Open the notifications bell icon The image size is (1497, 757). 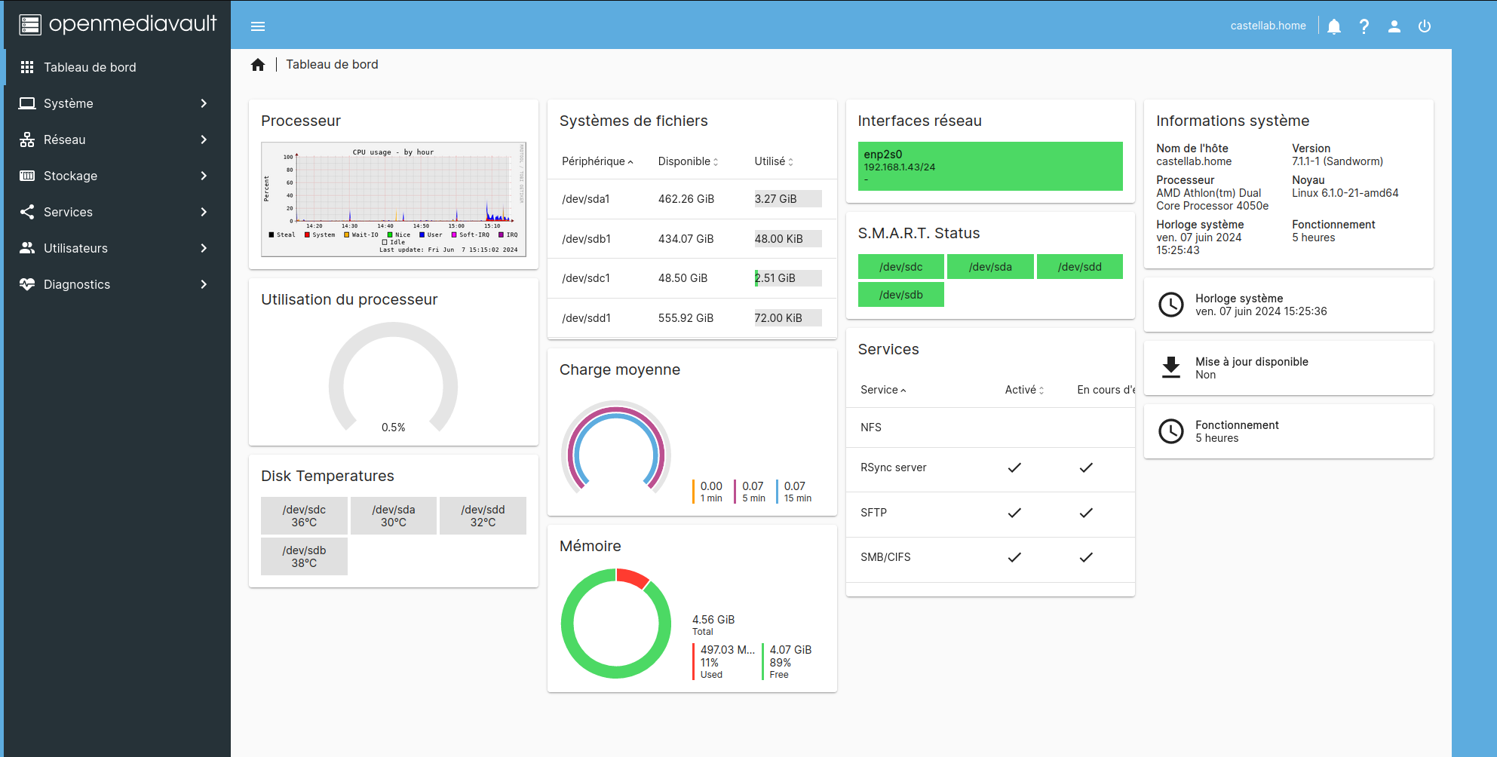pos(1334,26)
